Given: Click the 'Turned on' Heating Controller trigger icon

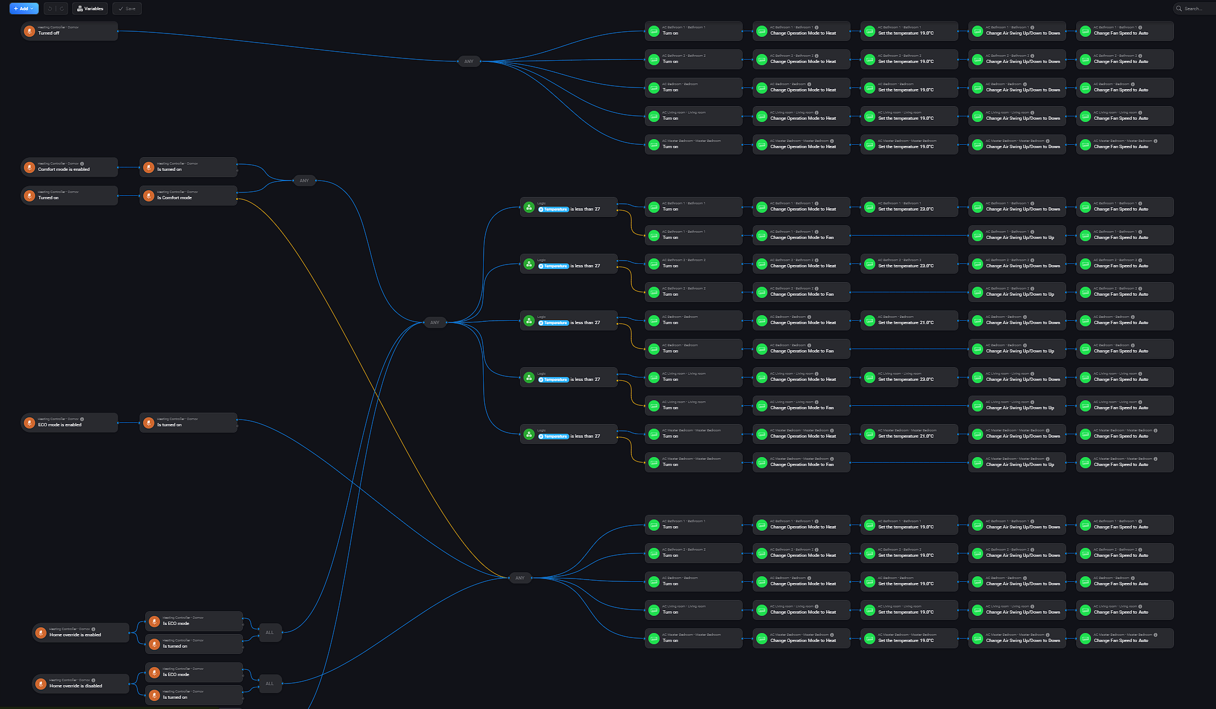Looking at the screenshot, I should (30, 196).
